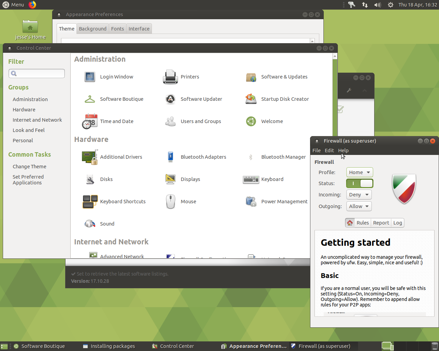Open the top panel Menu button
This screenshot has width=439, height=351.
(x=14, y=5)
